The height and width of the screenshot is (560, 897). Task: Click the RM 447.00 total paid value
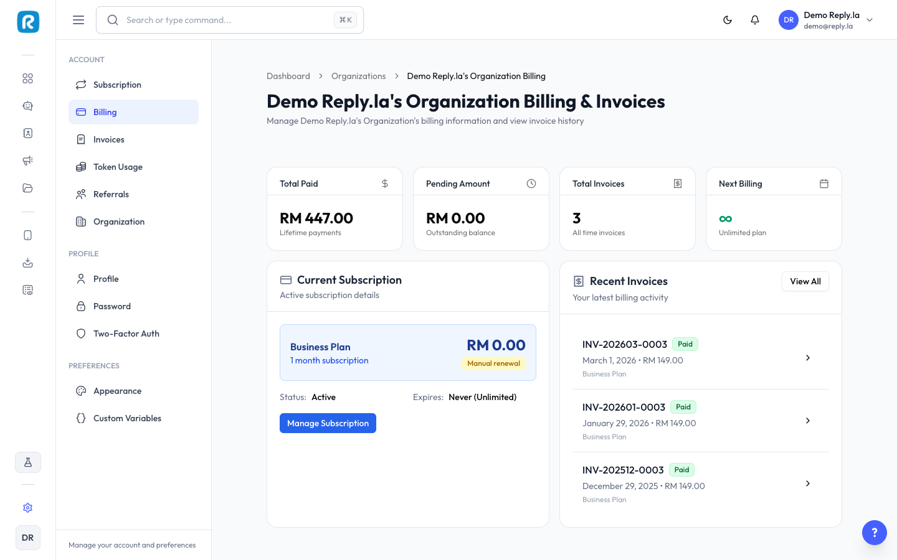(316, 218)
